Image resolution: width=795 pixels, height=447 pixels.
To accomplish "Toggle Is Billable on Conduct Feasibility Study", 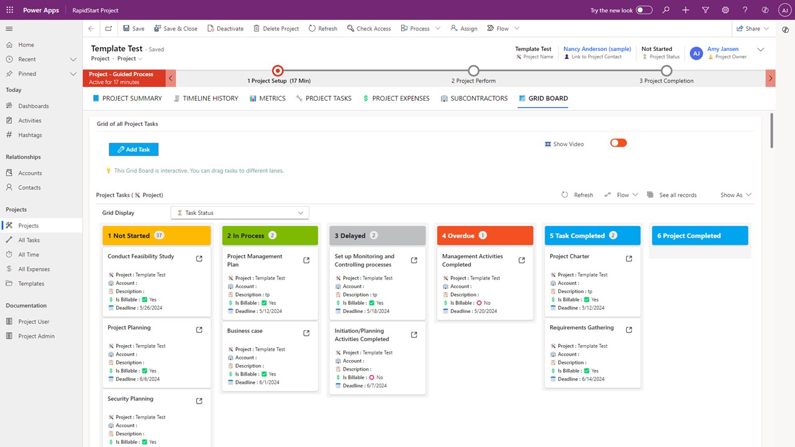I will coord(144,299).
